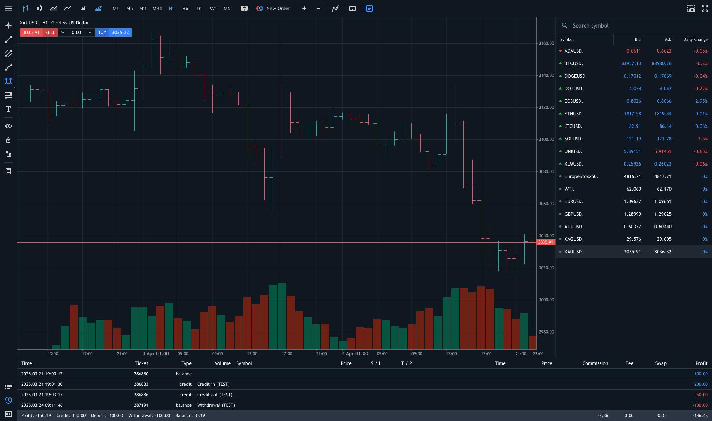Click the crosshair cursor tool
The image size is (712, 421).
[x=8, y=25]
